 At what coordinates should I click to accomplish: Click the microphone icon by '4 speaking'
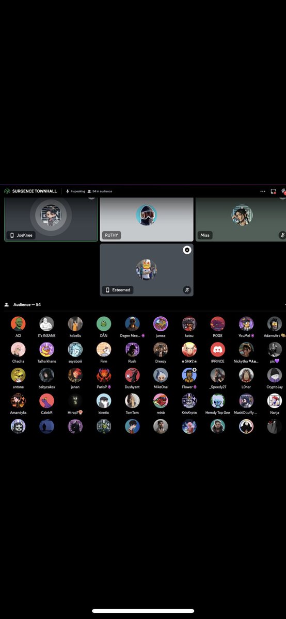pos(68,191)
